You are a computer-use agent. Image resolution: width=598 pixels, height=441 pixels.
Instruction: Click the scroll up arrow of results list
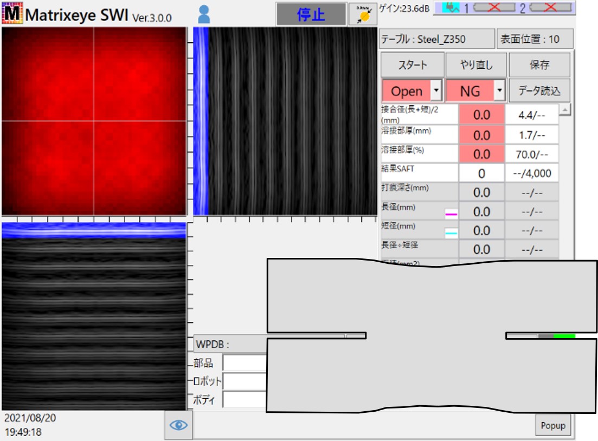[x=565, y=110]
